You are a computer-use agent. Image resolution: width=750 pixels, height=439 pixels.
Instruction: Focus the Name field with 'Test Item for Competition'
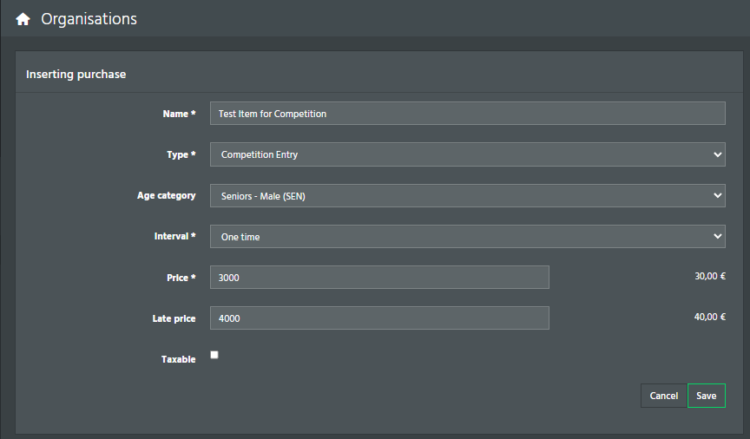coord(467,114)
